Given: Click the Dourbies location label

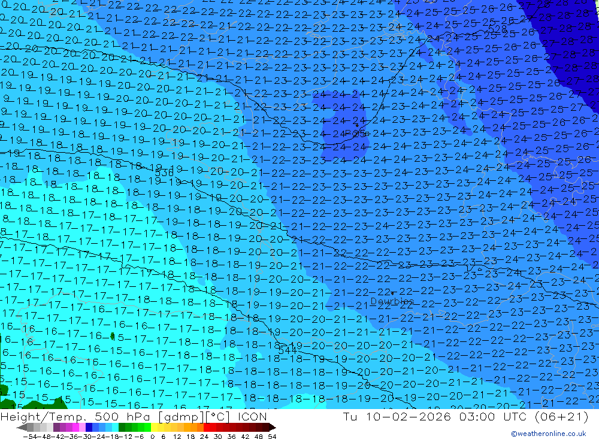Looking at the screenshot, I should pos(392,301).
